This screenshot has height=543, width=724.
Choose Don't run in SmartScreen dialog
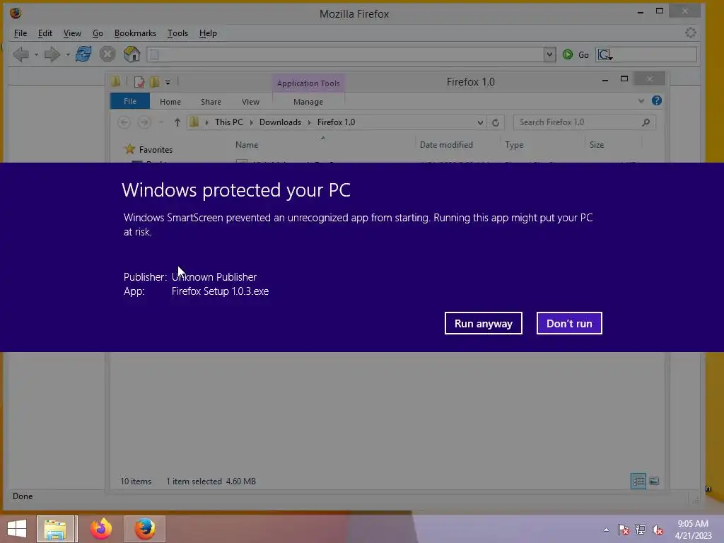click(x=569, y=323)
